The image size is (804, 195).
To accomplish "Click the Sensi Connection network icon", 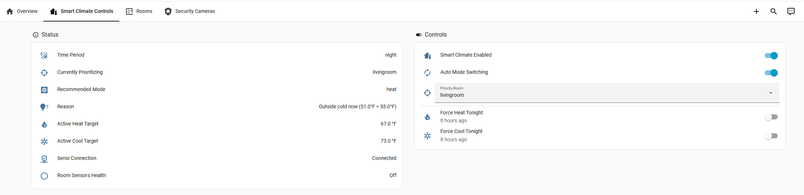I will coord(44,159).
